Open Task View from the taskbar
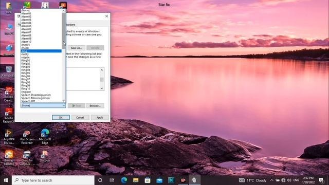The image size is (329, 185). pyautogui.click(x=112, y=180)
